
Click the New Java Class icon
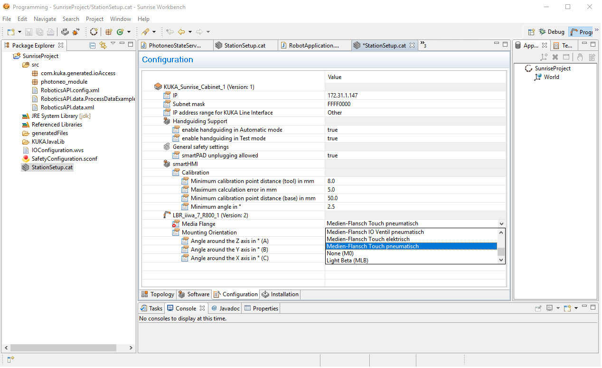click(x=120, y=32)
